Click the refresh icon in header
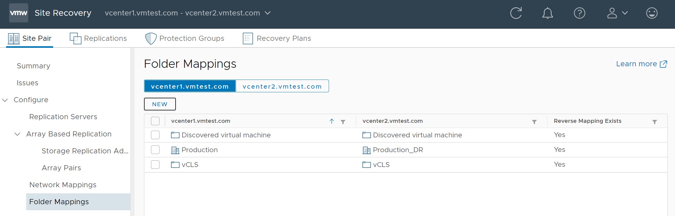This screenshot has height=216, width=675. tap(516, 13)
